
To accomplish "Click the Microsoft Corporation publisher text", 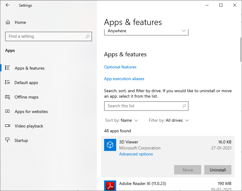I will point(140,148).
